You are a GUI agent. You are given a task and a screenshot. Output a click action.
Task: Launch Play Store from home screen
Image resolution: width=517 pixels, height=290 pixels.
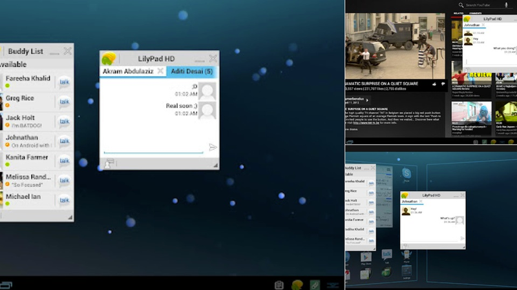pyautogui.click(x=366, y=258)
